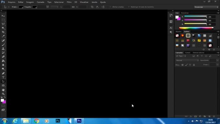
Task: Switch to the Amostras tab
Action: pos(185,13)
